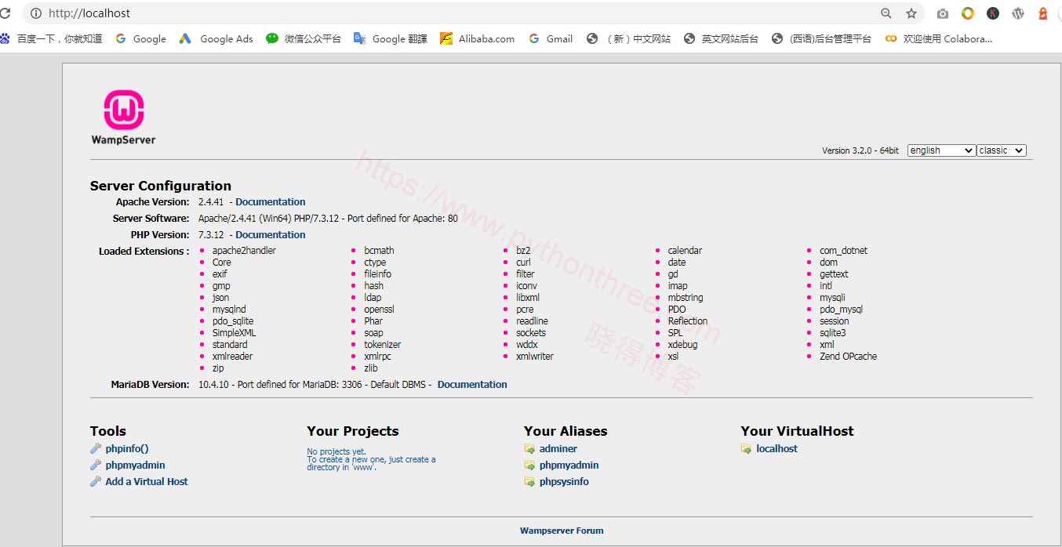Click the WordPress extension icon
1062x547 pixels.
[1018, 13]
